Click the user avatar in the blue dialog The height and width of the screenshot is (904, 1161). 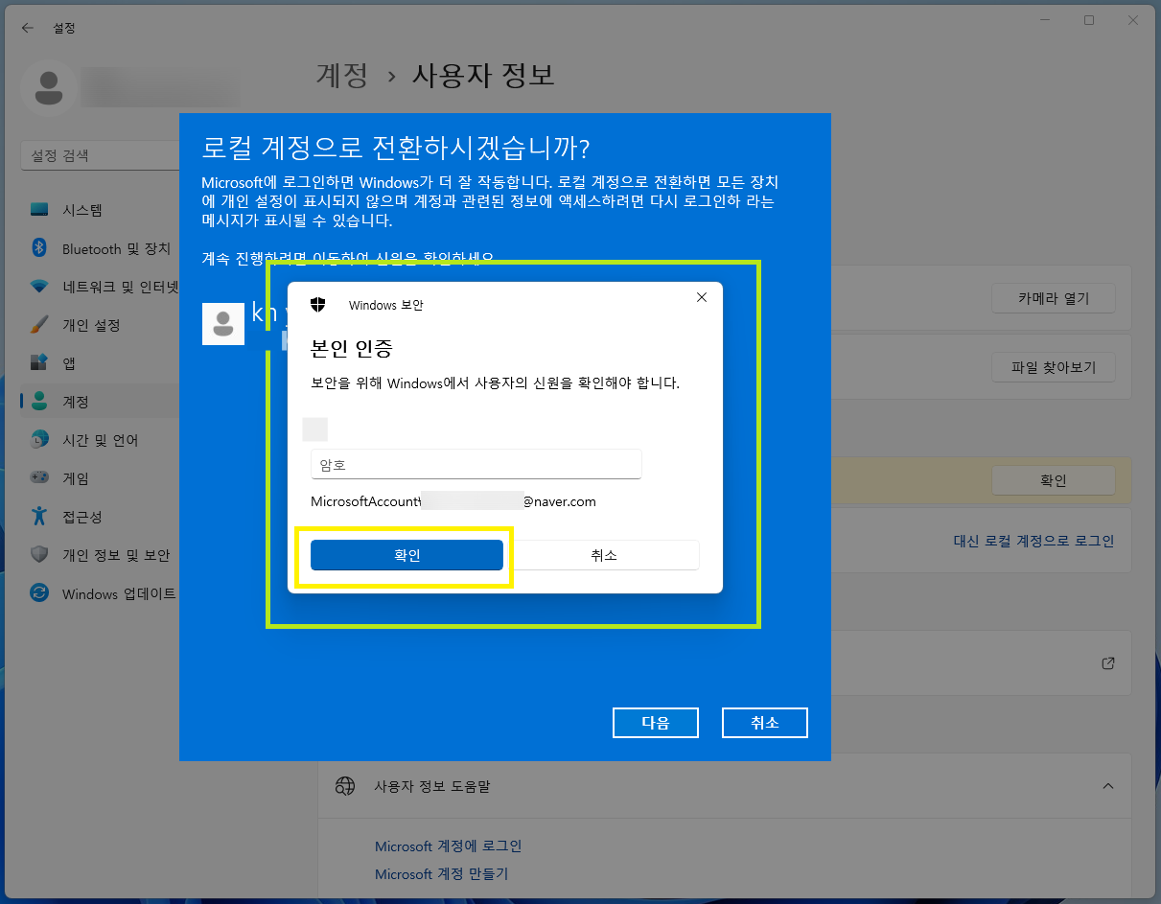[223, 324]
